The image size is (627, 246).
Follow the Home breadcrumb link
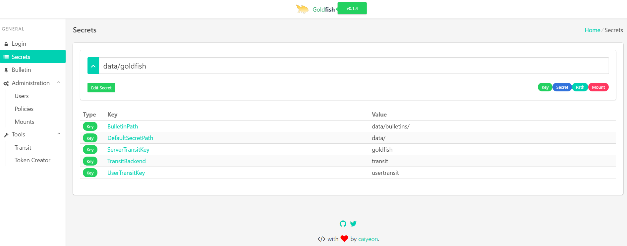(x=592, y=30)
